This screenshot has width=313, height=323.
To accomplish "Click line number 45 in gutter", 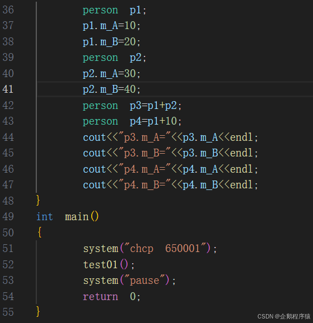I will click(8, 153).
